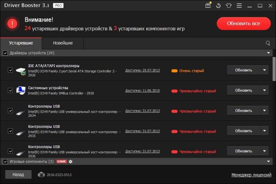The image size is (276, 184).
Task: Uncheck the USB controller 2934 checkbox
Action: click(11, 111)
